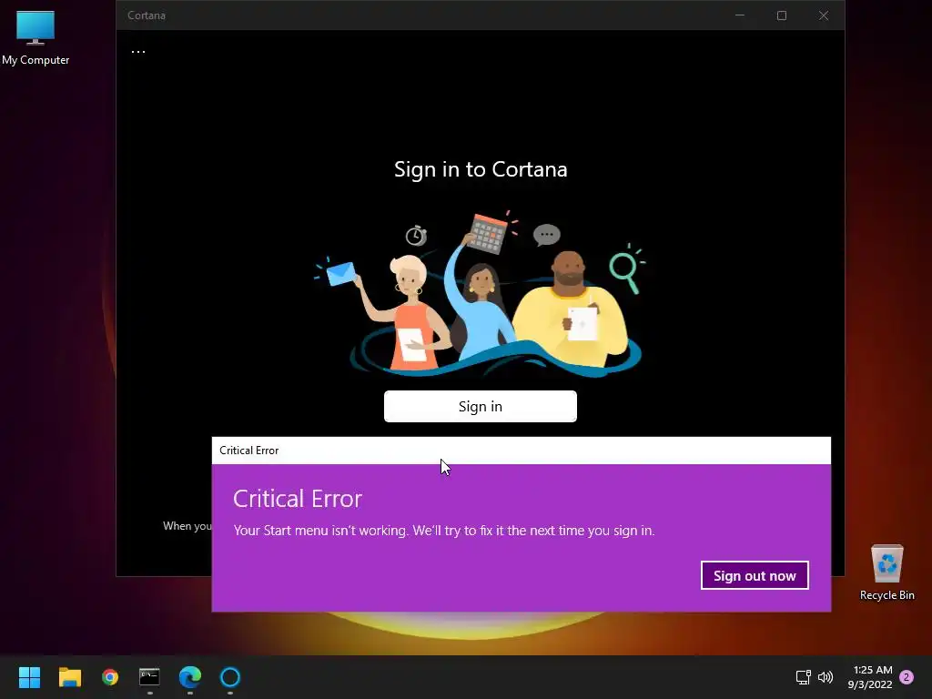932x699 pixels.
Task: Close the Cortana window
Action: tap(823, 15)
